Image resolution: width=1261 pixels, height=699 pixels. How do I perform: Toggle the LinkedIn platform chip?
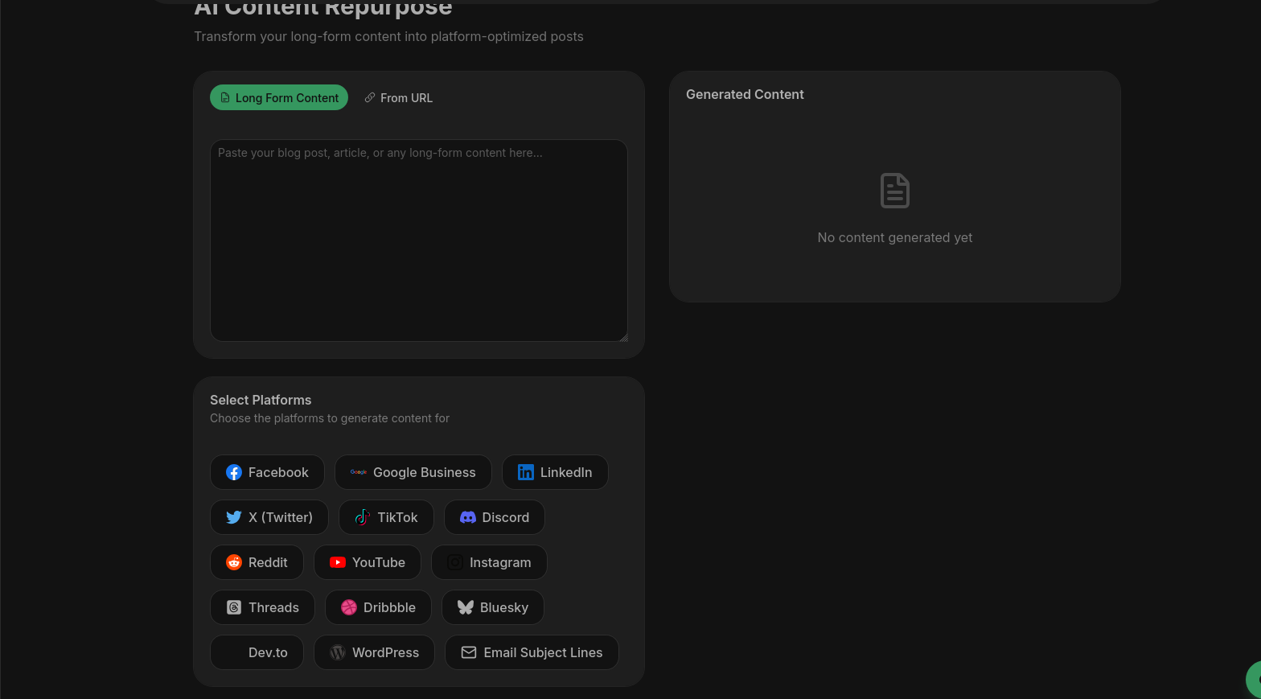click(x=555, y=472)
